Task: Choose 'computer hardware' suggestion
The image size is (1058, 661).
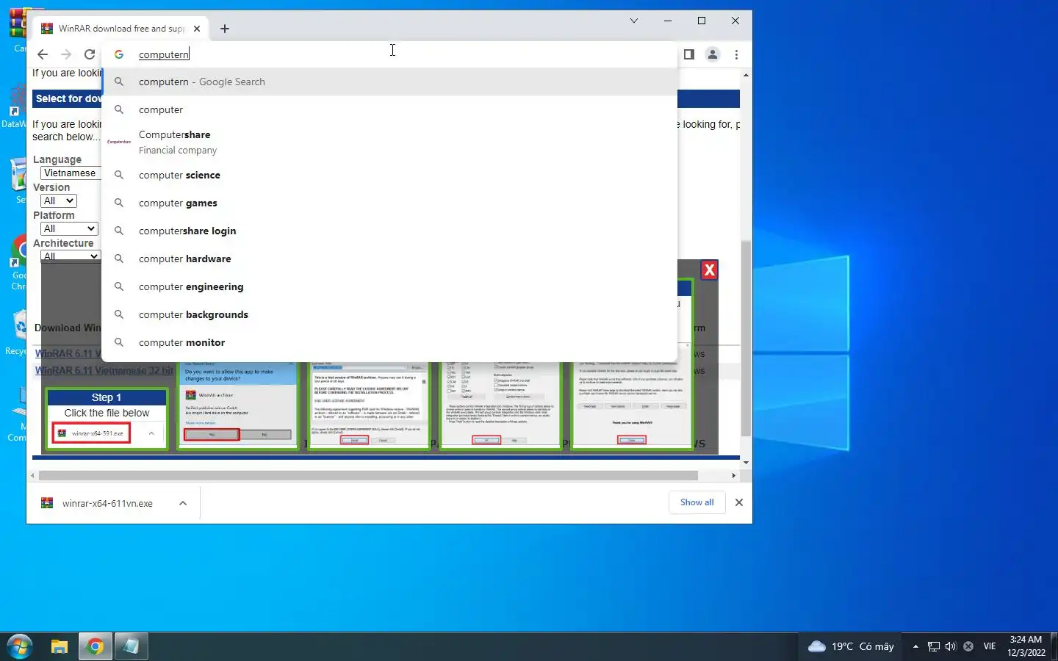Action: point(390,259)
